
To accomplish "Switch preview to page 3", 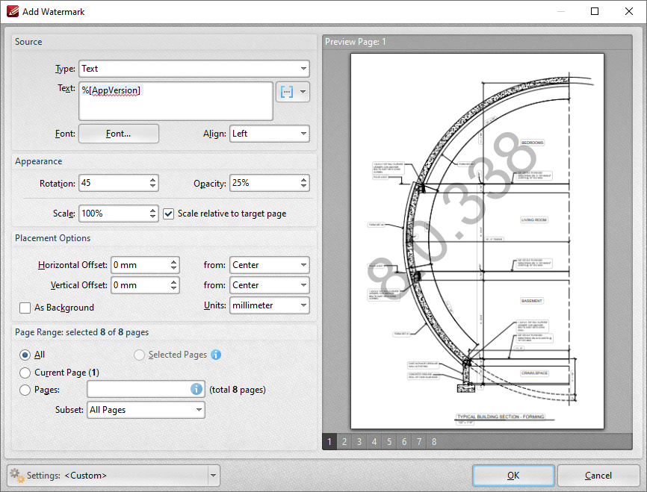I will pos(359,442).
